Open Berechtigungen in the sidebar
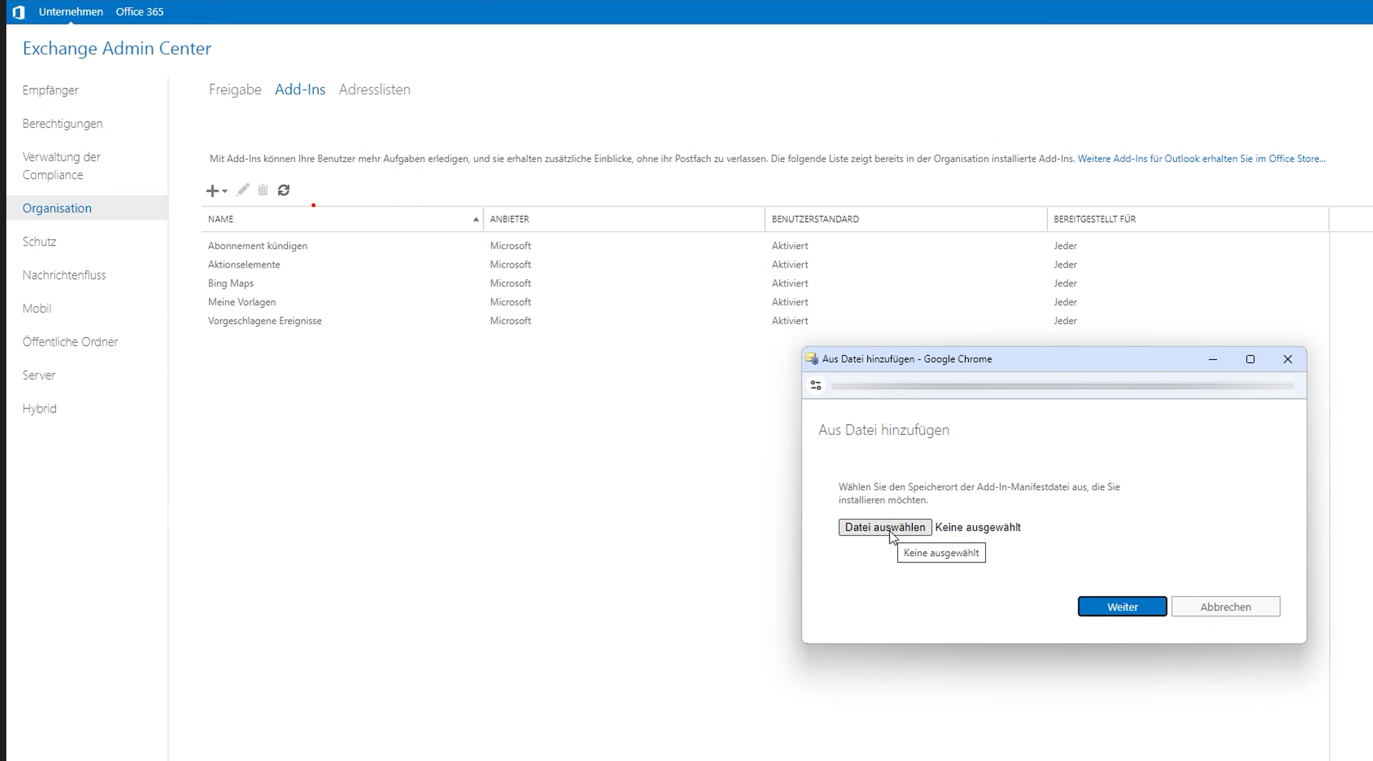The image size is (1373, 761). click(x=63, y=123)
